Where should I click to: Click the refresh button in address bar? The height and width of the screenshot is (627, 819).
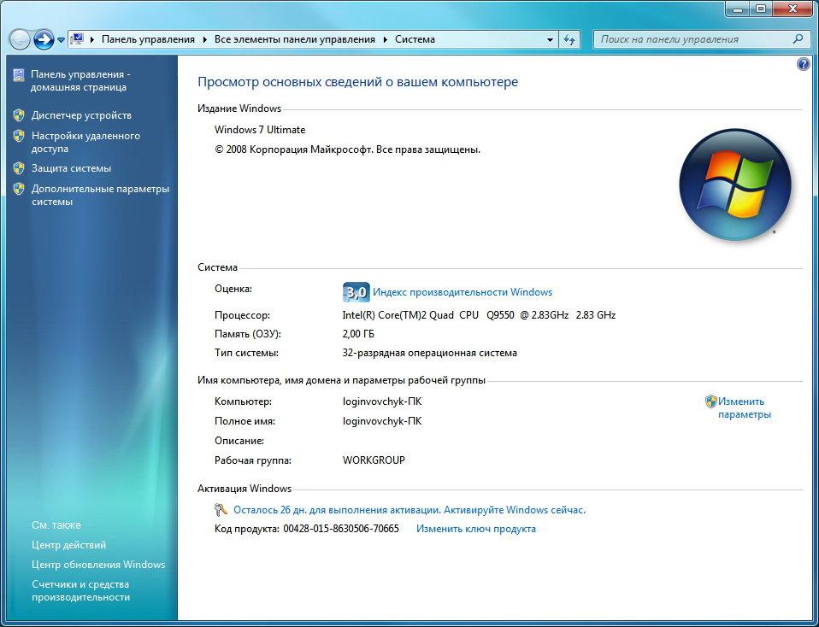569,39
